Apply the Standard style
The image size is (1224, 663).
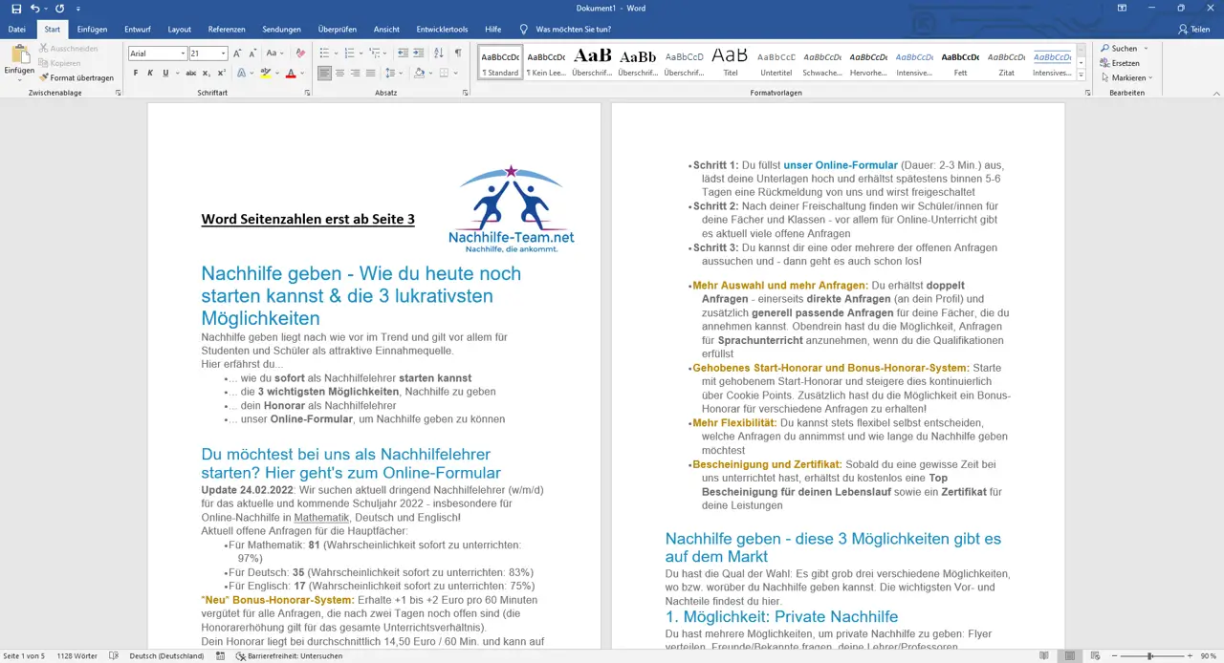pos(500,62)
